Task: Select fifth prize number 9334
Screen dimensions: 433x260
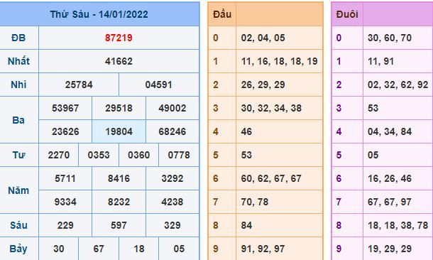Action: coord(65,202)
